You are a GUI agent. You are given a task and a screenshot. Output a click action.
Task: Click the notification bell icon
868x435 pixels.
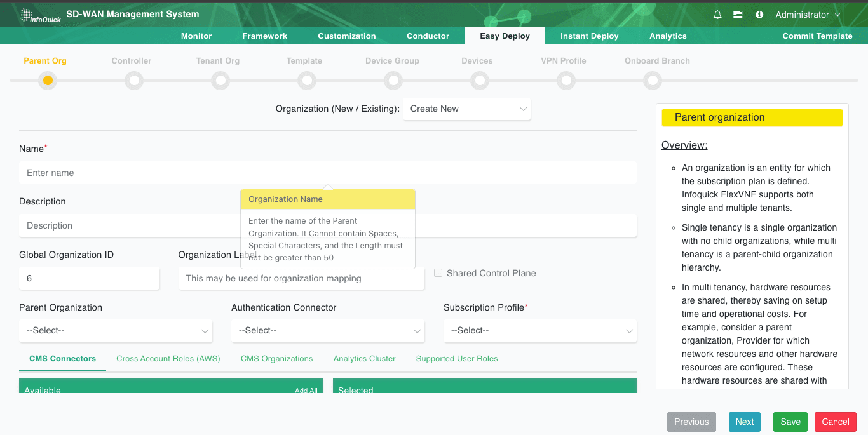tap(717, 15)
